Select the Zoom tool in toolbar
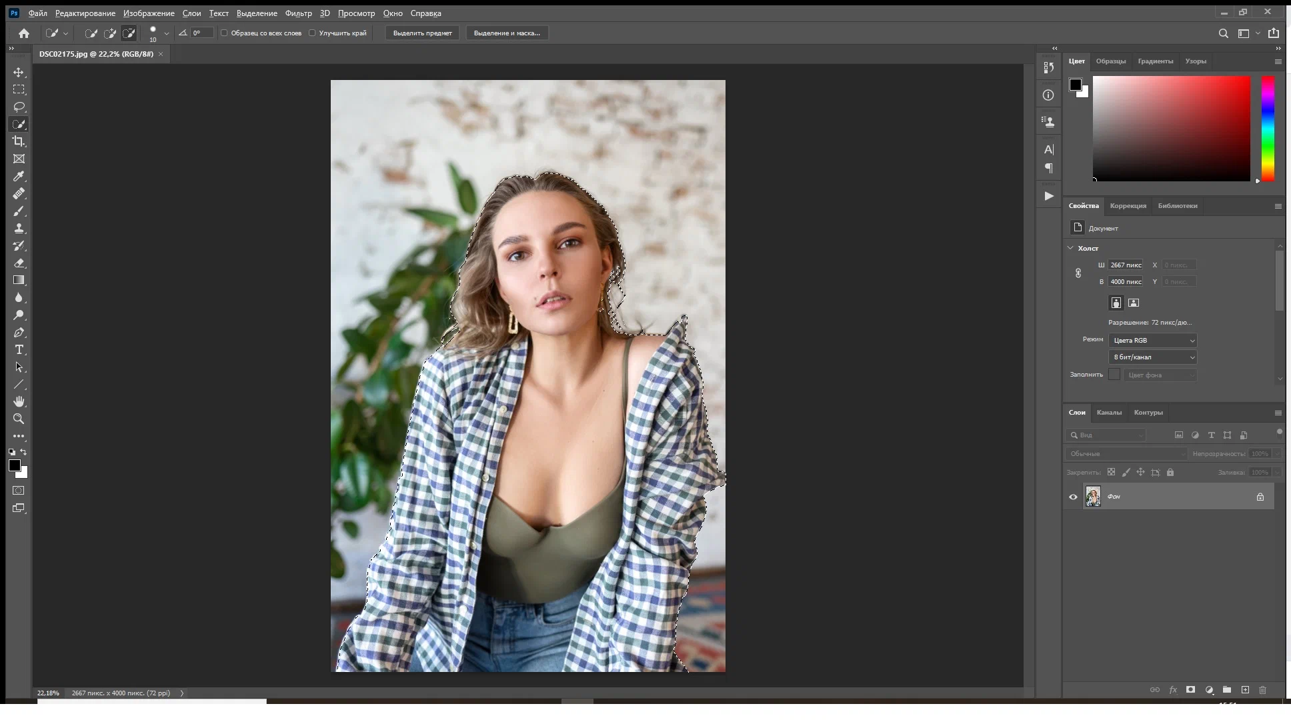1291x720 pixels. click(19, 419)
